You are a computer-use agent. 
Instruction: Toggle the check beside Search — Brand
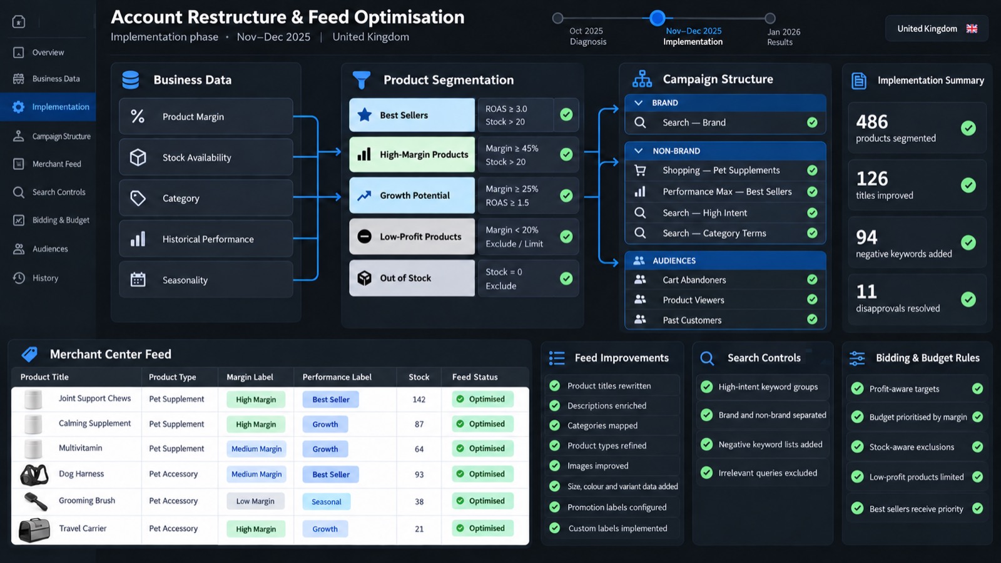tap(812, 123)
